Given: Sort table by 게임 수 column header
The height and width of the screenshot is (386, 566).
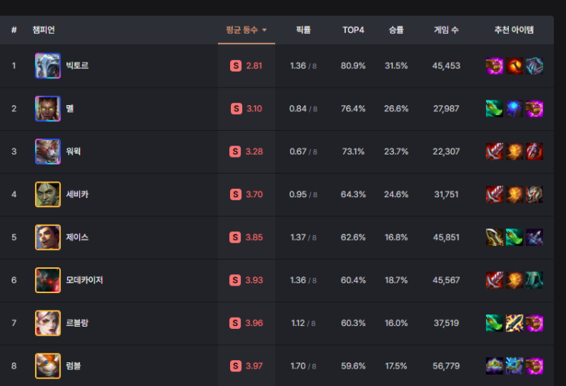Looking at the screenshot, I should coord(446,30).
